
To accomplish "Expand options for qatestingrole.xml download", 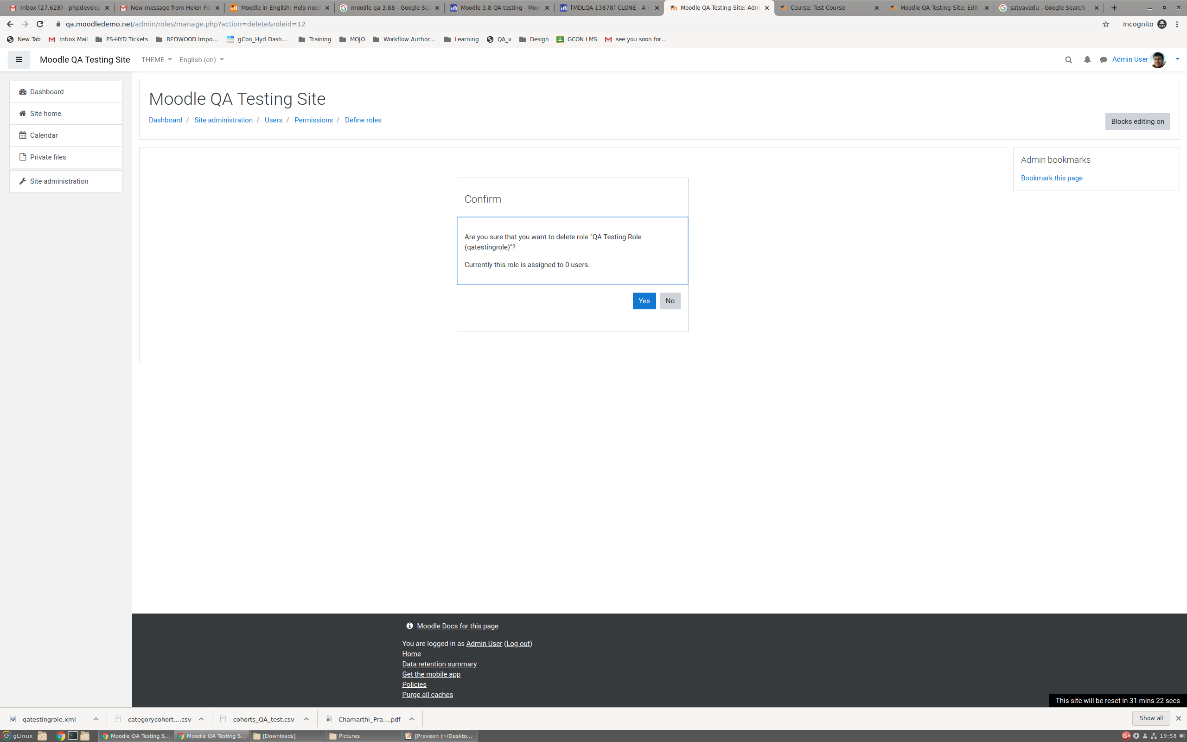I will tap(96, 719).
